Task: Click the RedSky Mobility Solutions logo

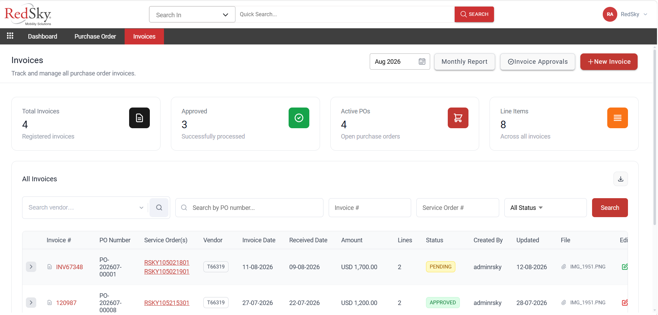Action: click(28, 14)
